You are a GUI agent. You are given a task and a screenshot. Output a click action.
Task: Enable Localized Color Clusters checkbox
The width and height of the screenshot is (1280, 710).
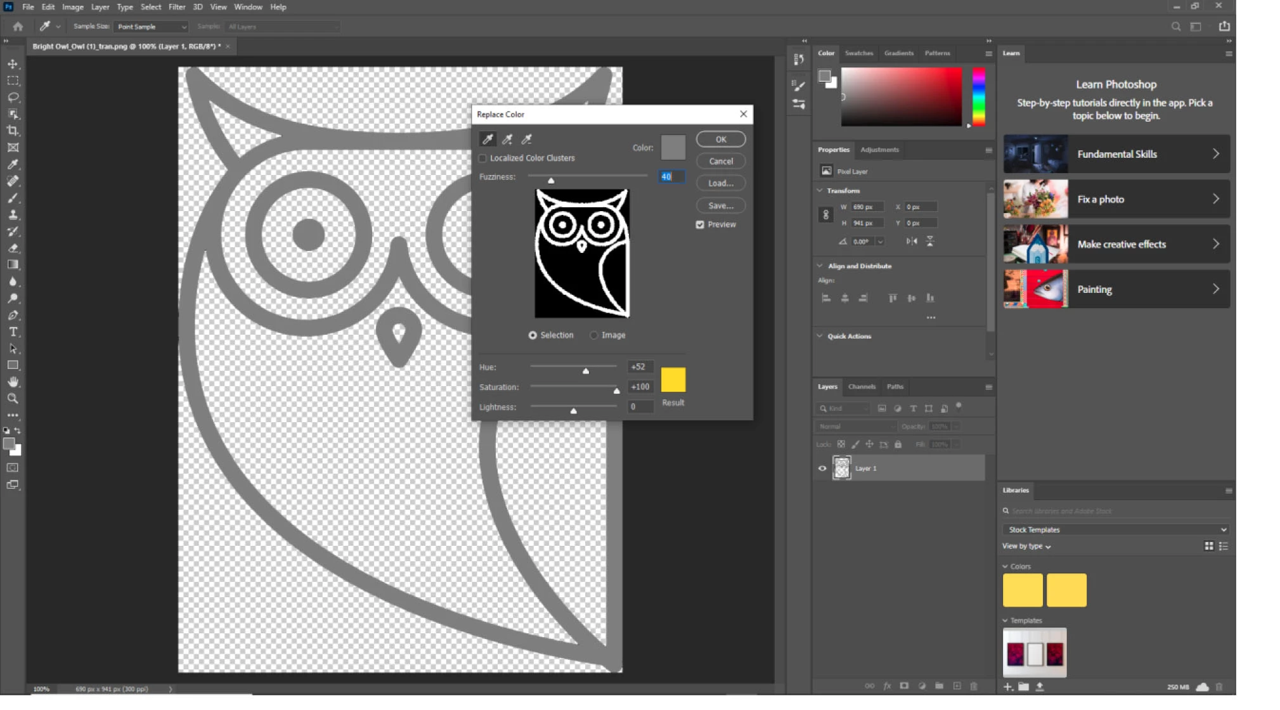click(x=483, y=158)
